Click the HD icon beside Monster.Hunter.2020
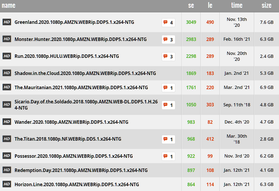The height and width of the screenshot is (191, 279). point(7,39)
